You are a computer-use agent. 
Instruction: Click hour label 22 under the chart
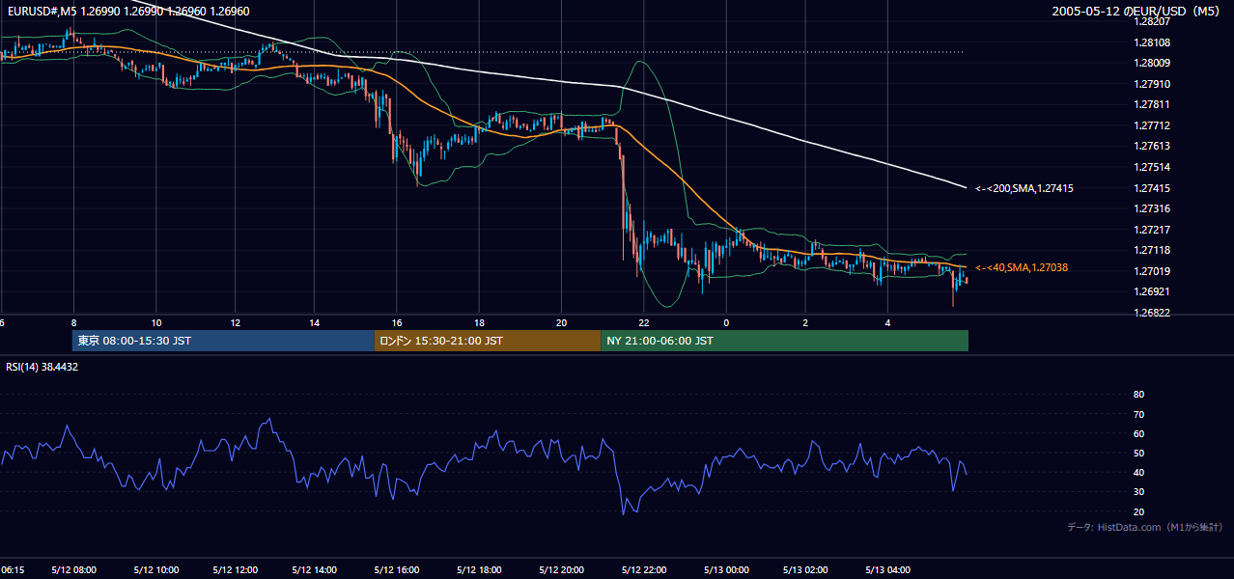644,323
